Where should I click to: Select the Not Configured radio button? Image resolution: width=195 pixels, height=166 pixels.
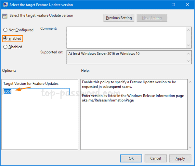(x=5, y=30)
